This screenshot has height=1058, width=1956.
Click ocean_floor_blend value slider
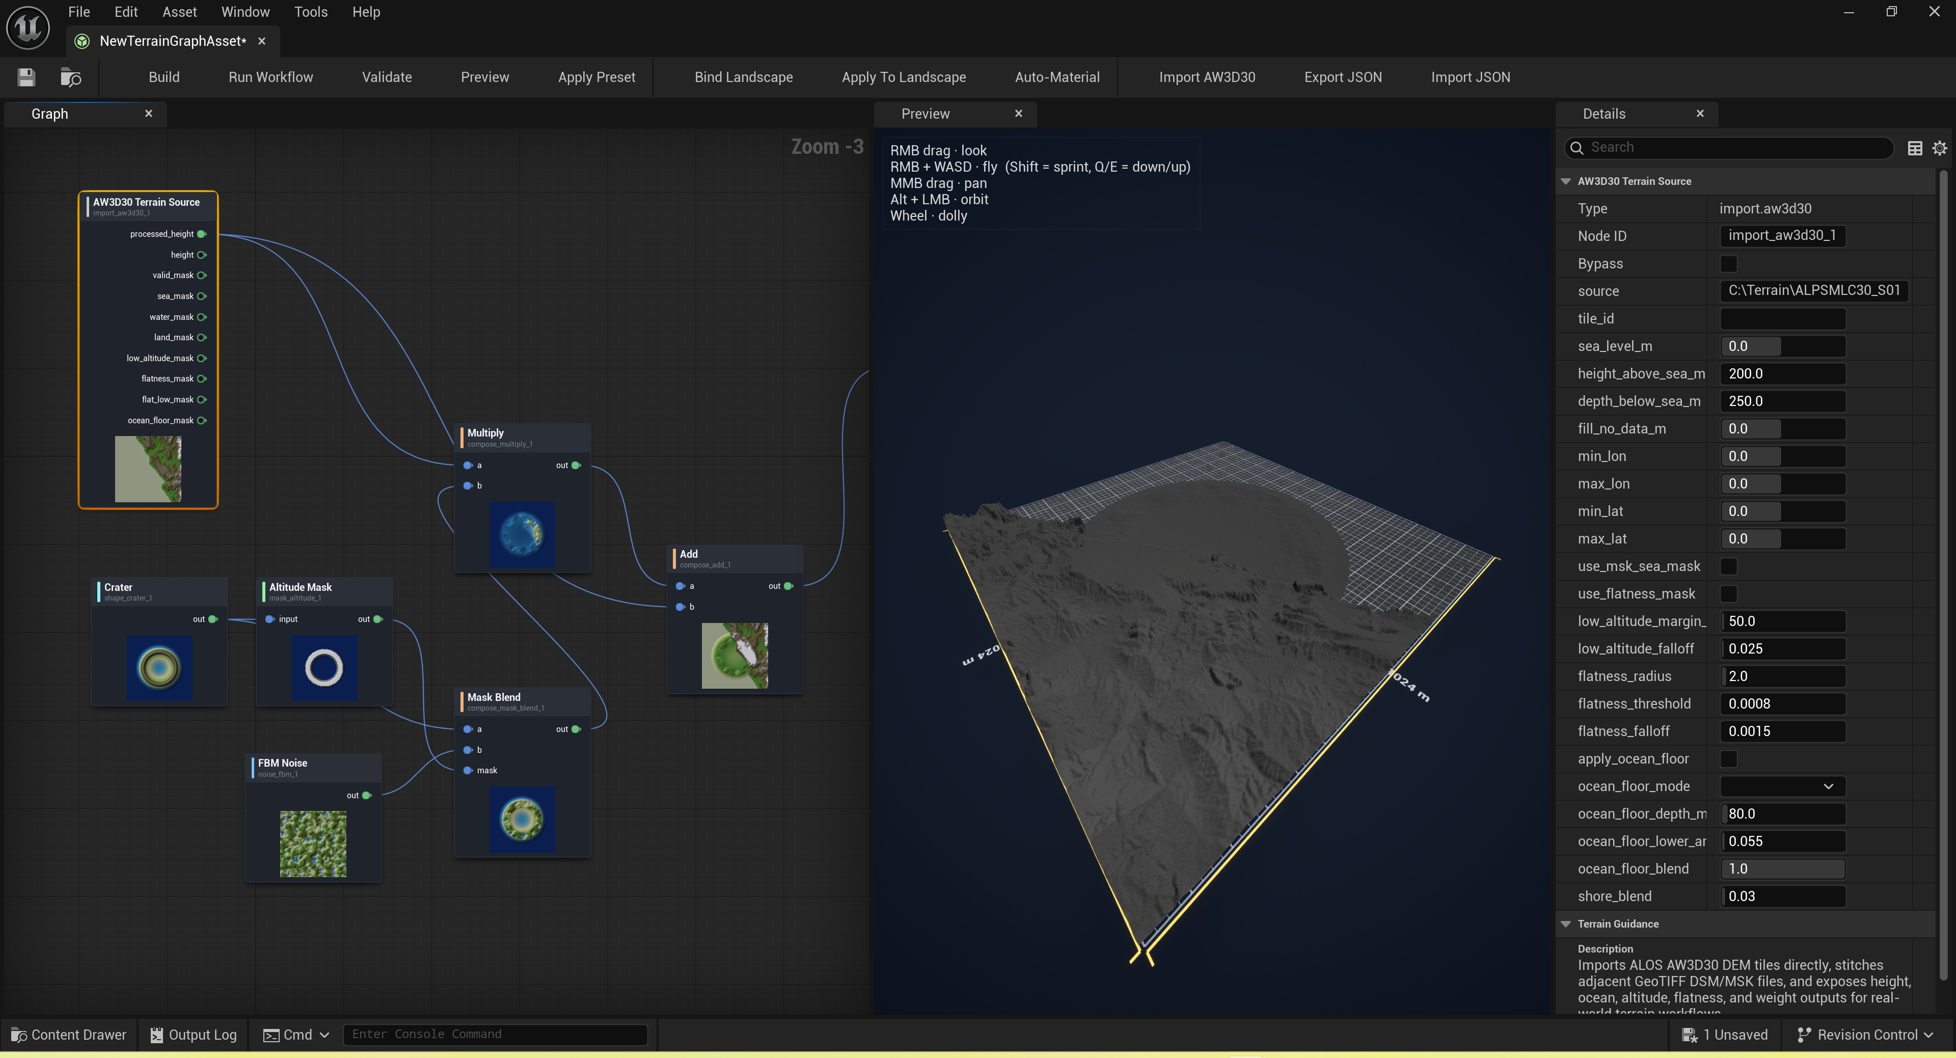click(1782, 868)
